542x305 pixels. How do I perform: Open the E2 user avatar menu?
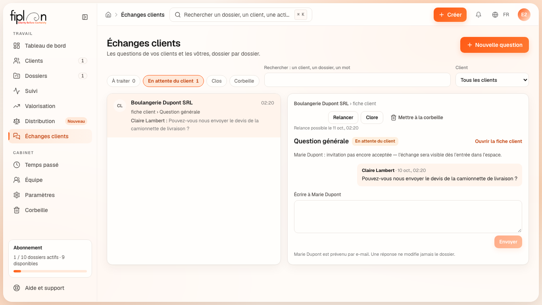pyautogui.click(x=524, y=15)
